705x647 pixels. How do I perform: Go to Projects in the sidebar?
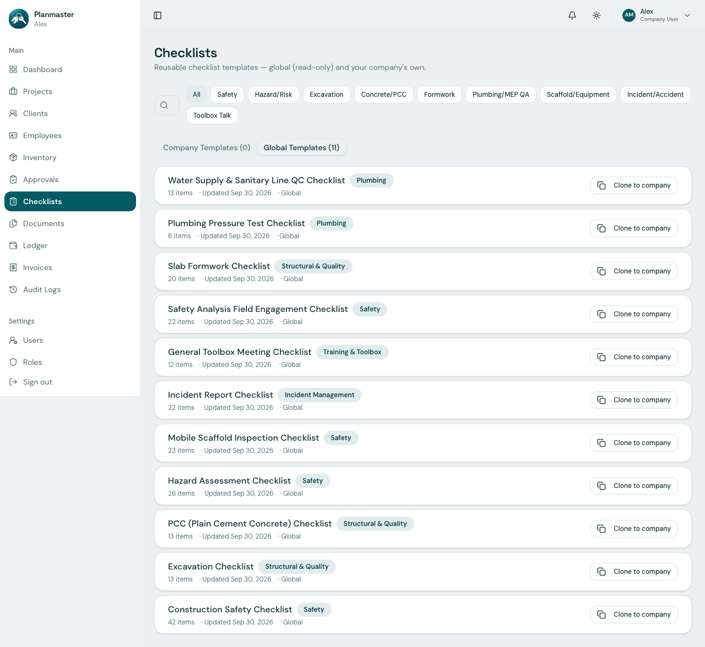coord(70,91)
